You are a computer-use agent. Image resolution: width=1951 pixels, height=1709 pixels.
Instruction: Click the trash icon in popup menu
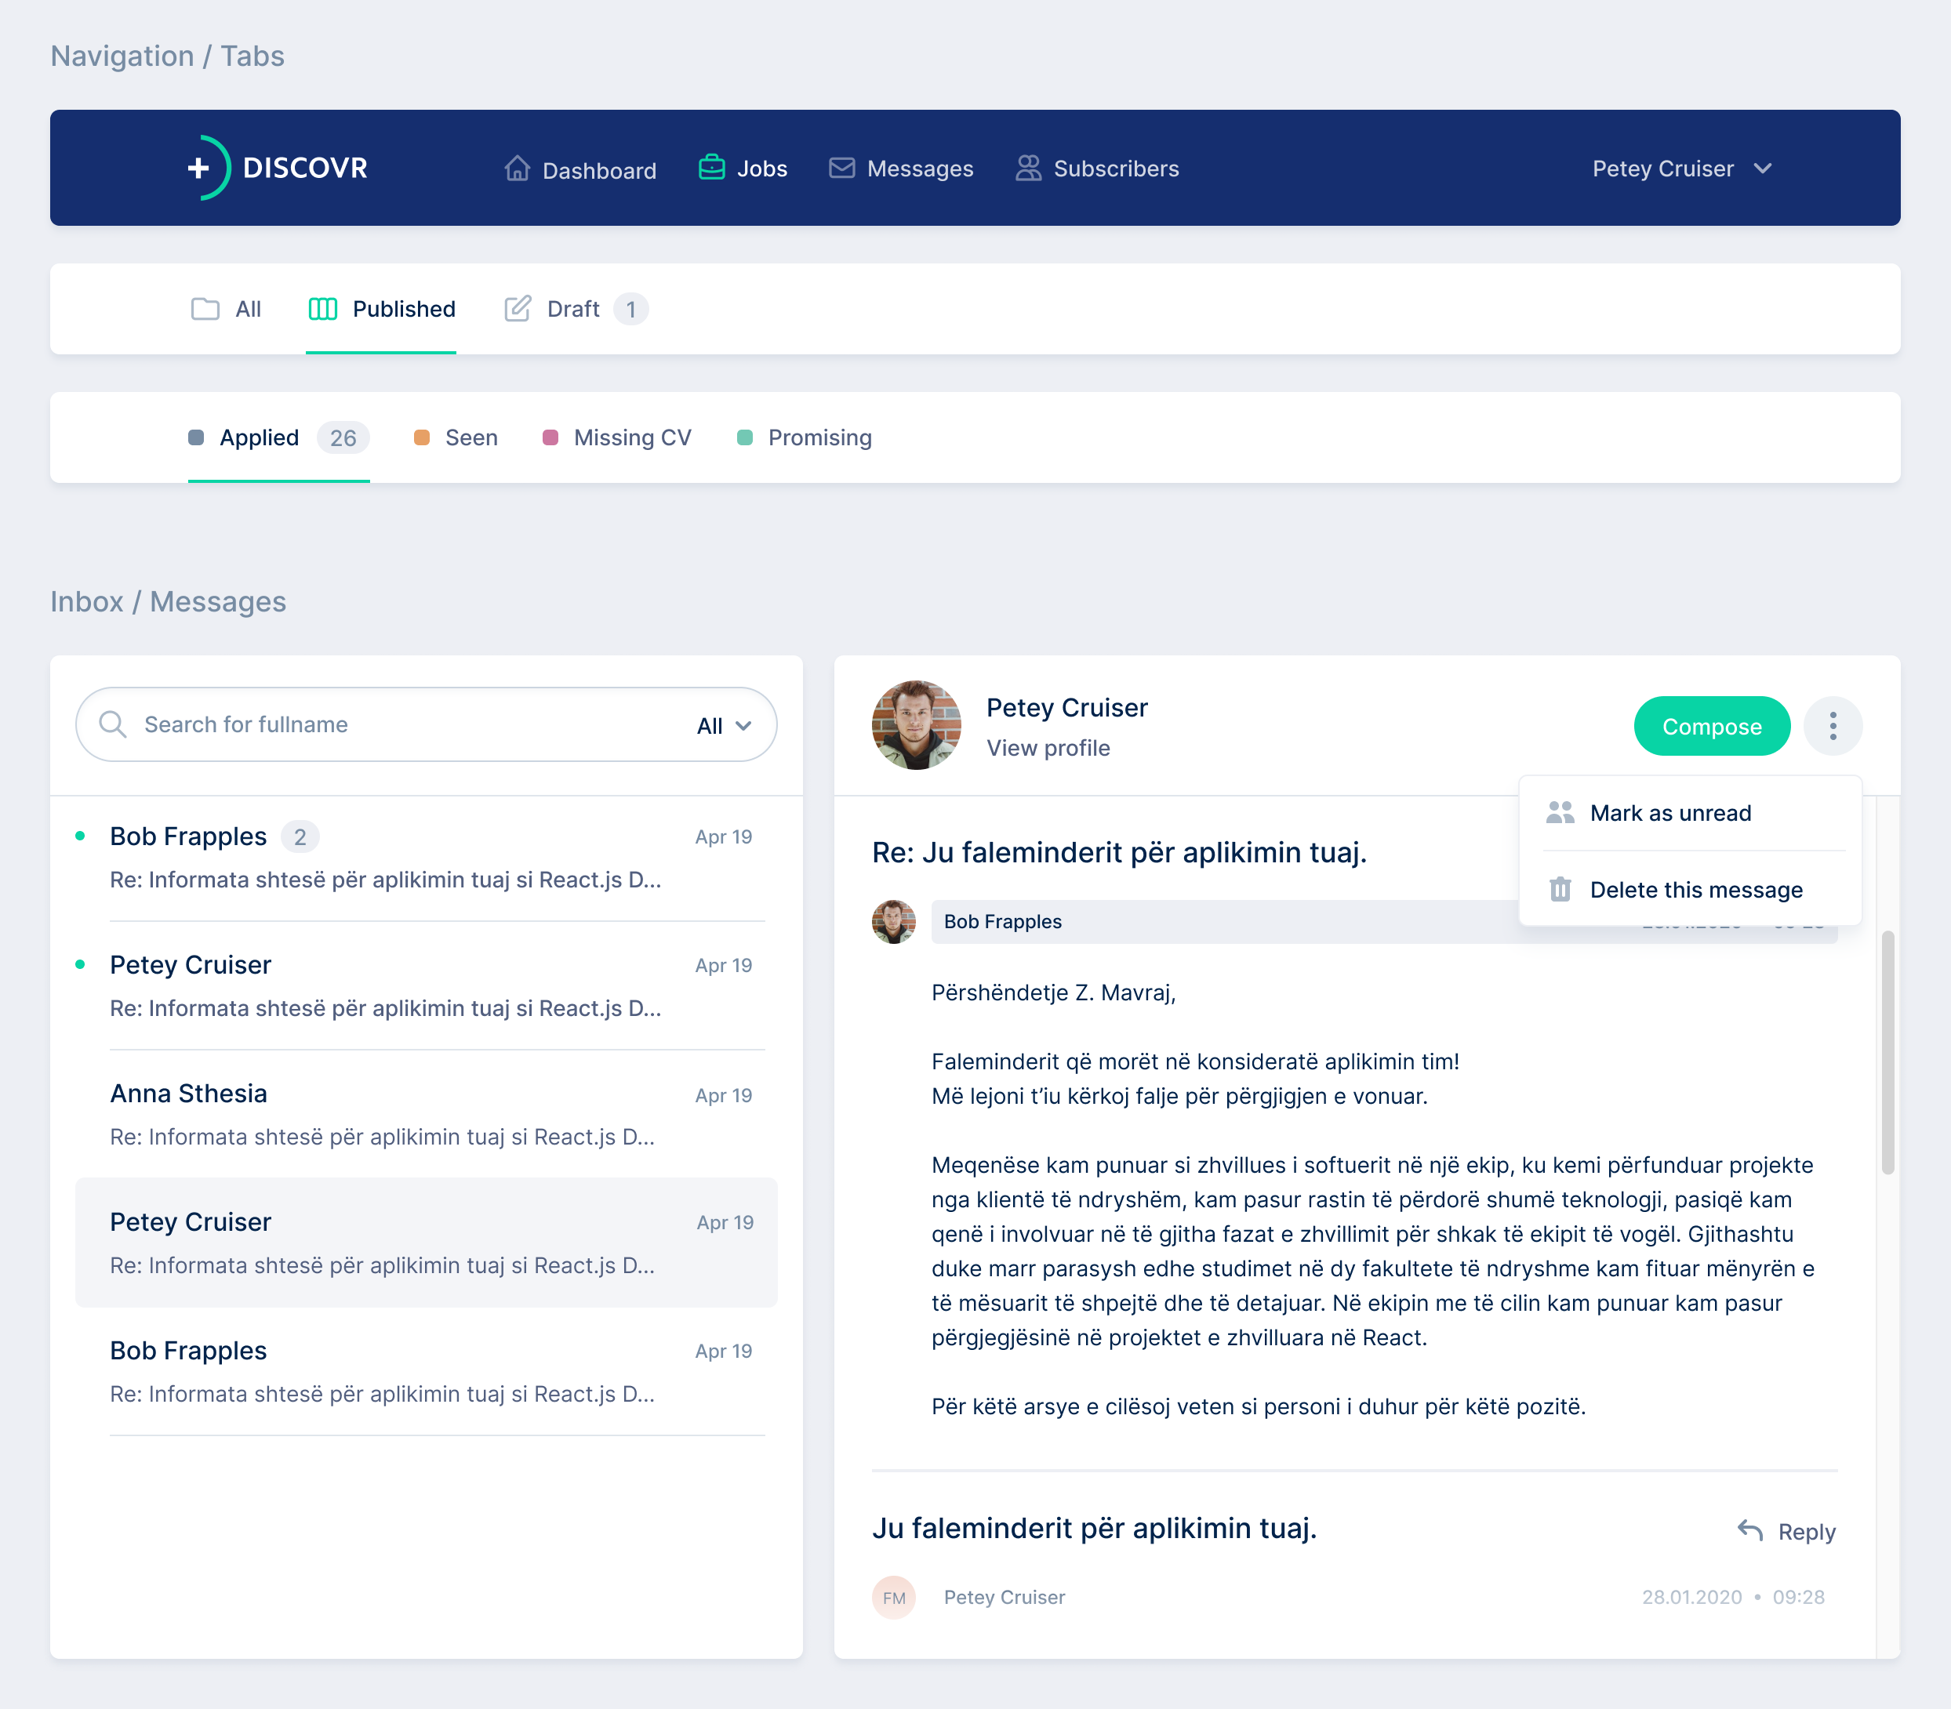[x=1560, y=889]
